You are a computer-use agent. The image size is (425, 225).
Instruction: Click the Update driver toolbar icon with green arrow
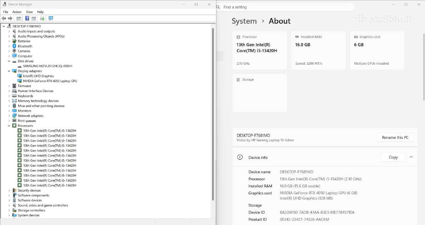[42, 18]
